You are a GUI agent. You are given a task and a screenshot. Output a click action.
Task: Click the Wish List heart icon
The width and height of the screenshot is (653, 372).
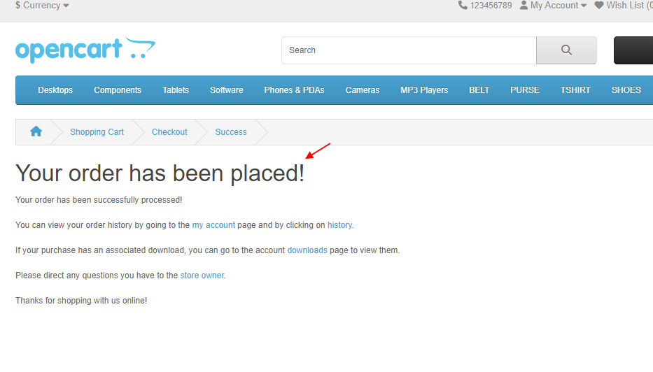click(x=599, y=6)
